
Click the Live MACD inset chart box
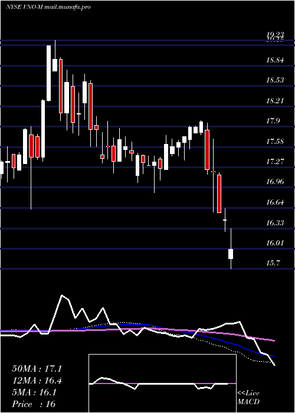click(162, 383)
